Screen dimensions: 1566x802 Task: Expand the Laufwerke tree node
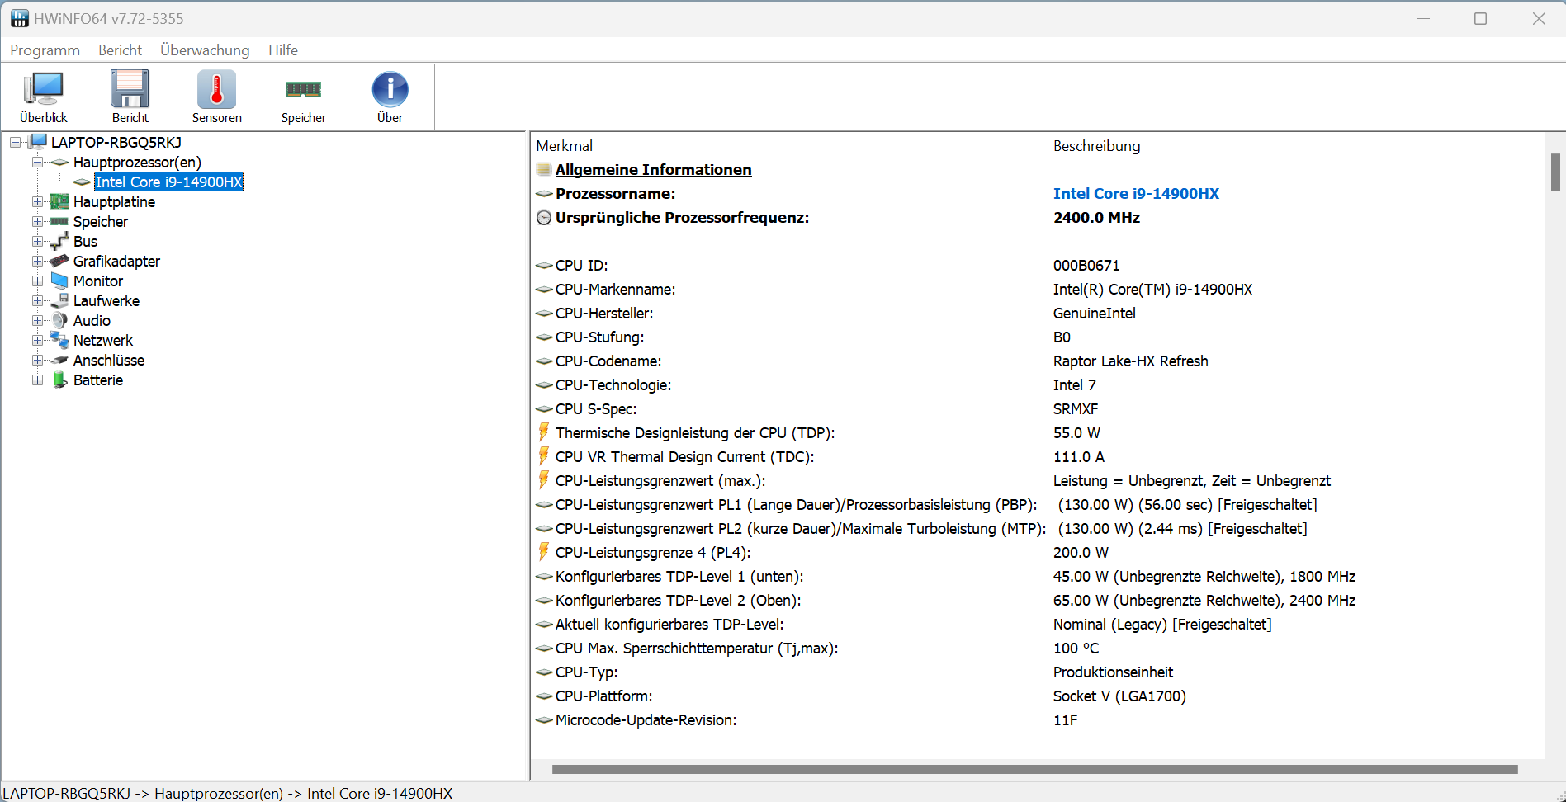[37, 301]
